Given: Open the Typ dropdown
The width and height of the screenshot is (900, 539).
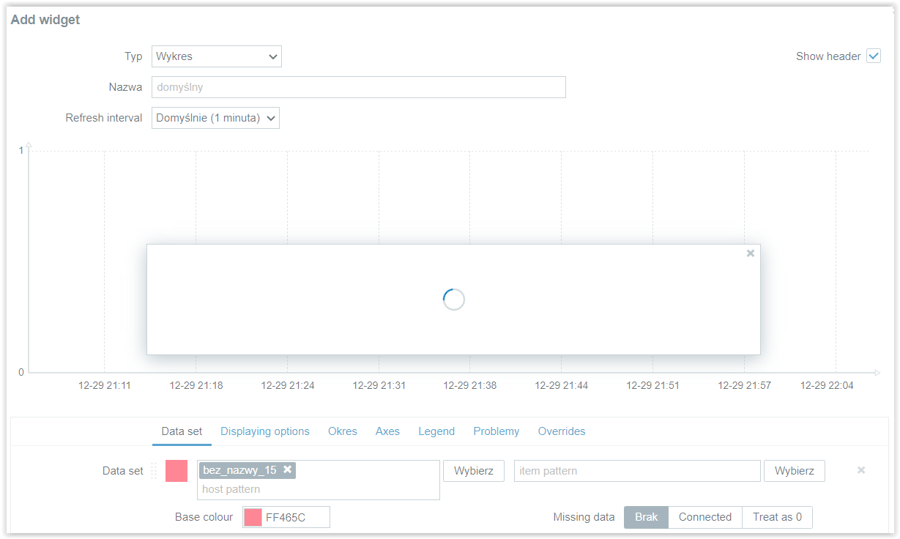Looking at the screenshot, I should point(217,56).
